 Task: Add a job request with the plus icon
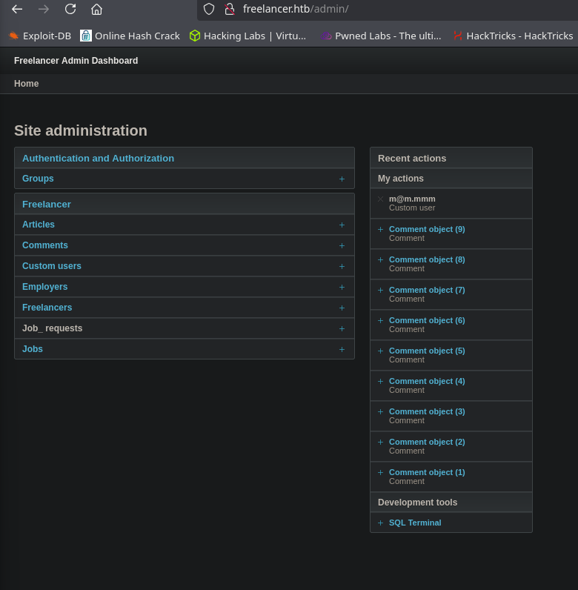point(342,328)
